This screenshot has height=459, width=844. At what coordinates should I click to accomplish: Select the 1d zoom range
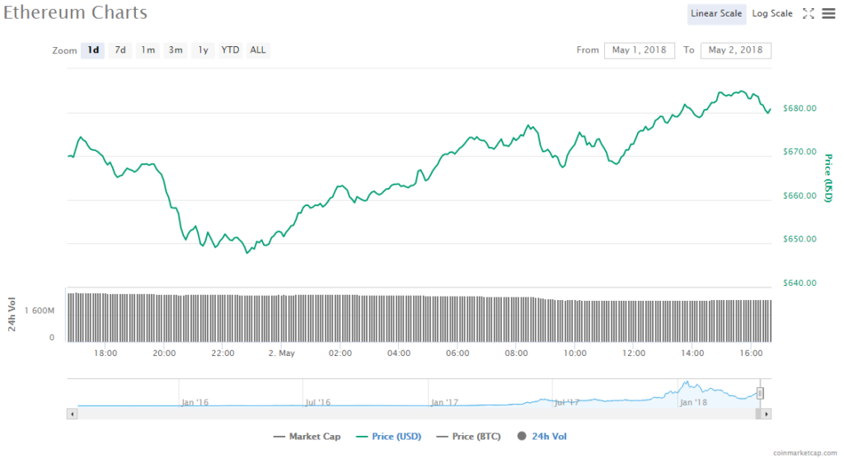[x=93, y=50]
